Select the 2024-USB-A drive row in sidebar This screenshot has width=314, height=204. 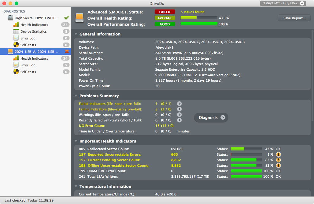point(35,51)
